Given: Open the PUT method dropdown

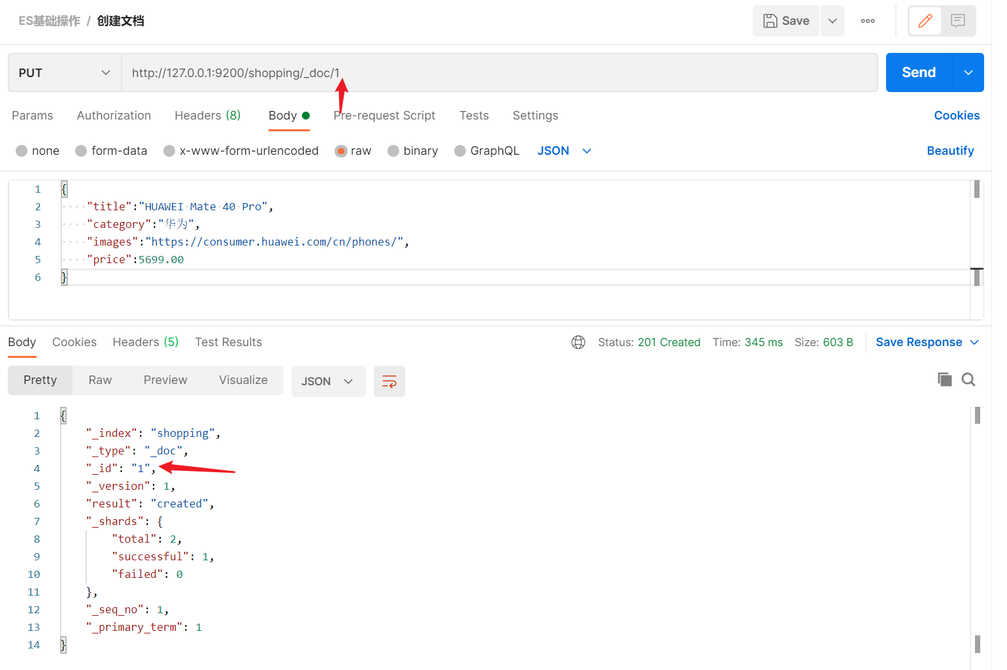Looking at the screenshot, I should tap(63, 72).
